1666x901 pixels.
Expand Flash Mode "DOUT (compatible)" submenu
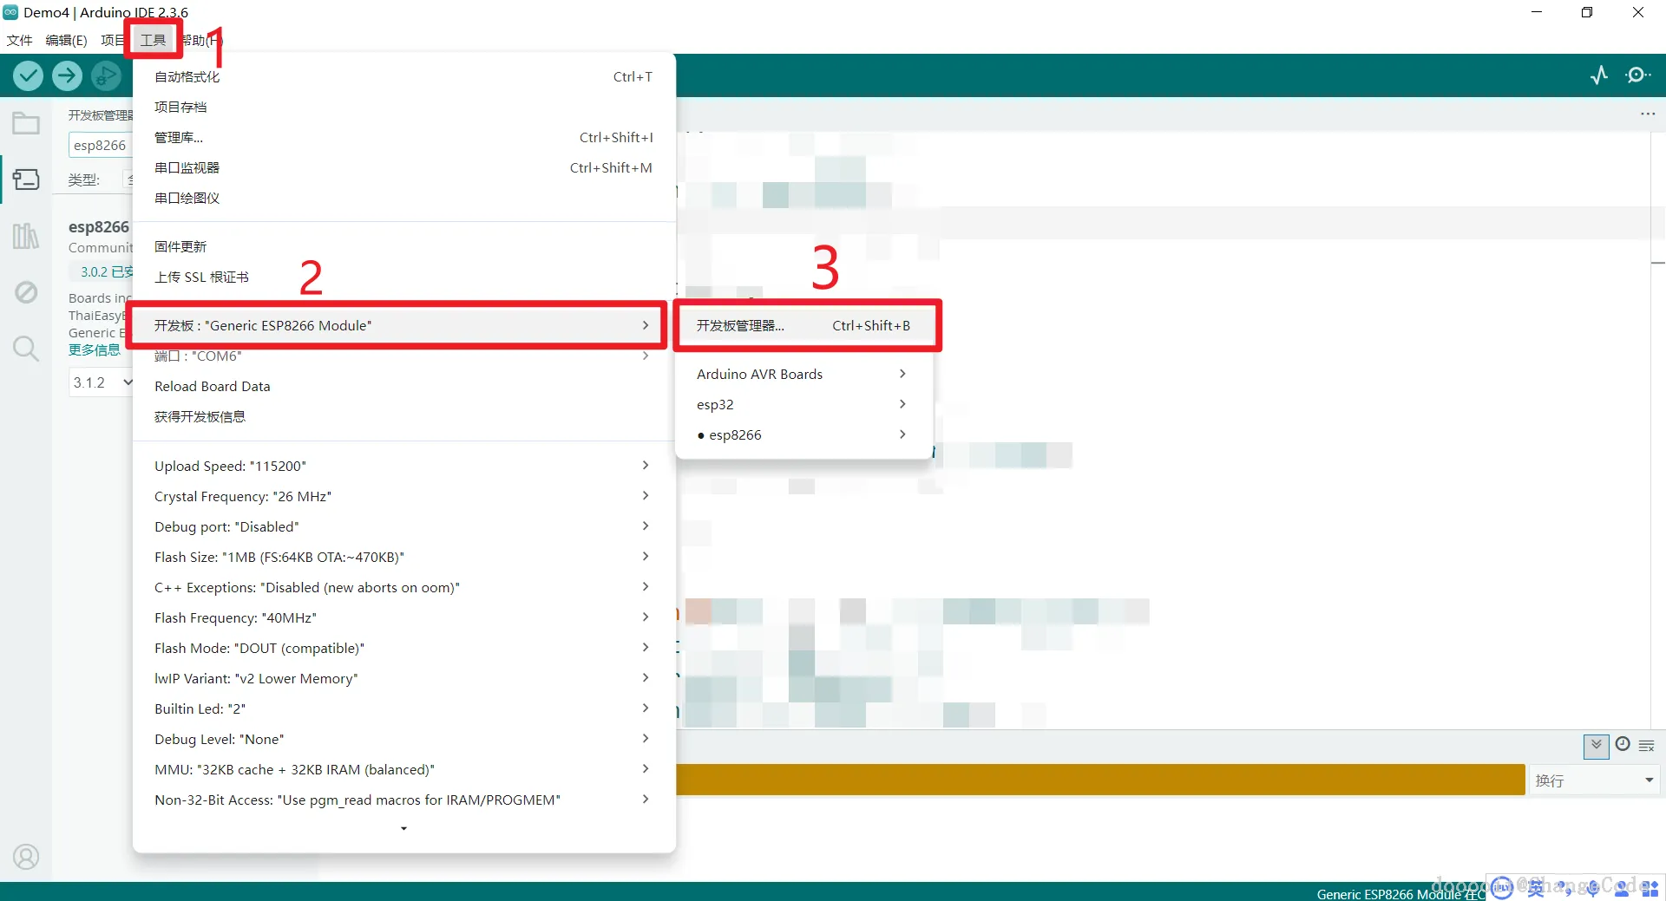coord(404,649)
